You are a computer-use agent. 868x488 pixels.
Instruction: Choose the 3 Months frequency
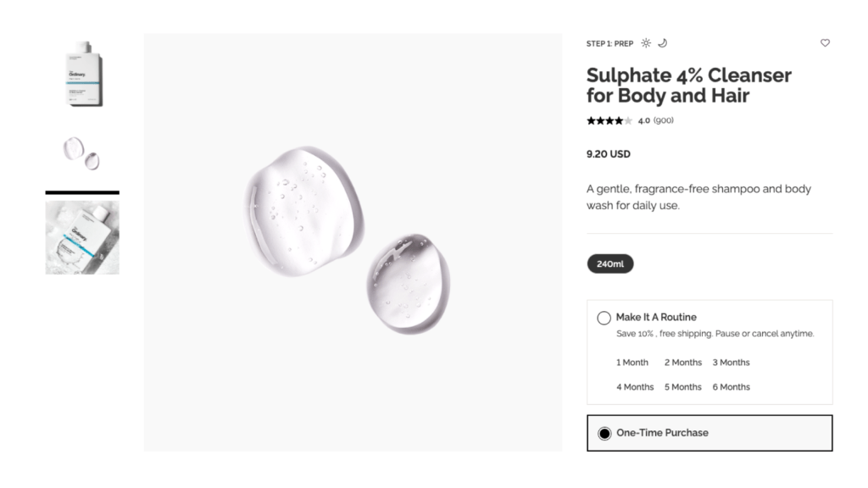click(x=731, y=363)
